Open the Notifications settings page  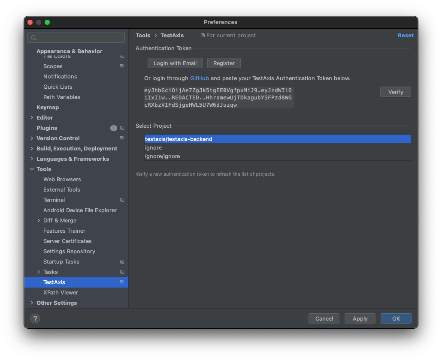click(x=60, y=77)
